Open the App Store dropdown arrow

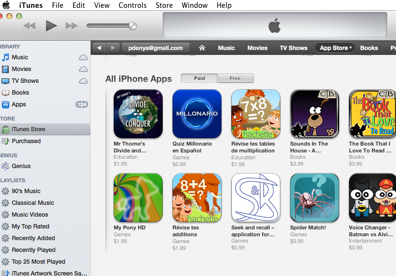[350, 48]
